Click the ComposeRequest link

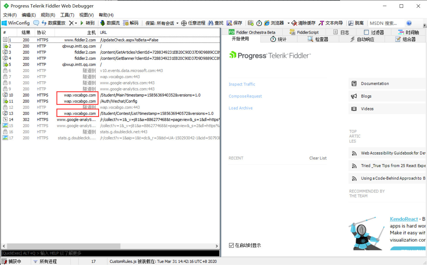(245, 96)
